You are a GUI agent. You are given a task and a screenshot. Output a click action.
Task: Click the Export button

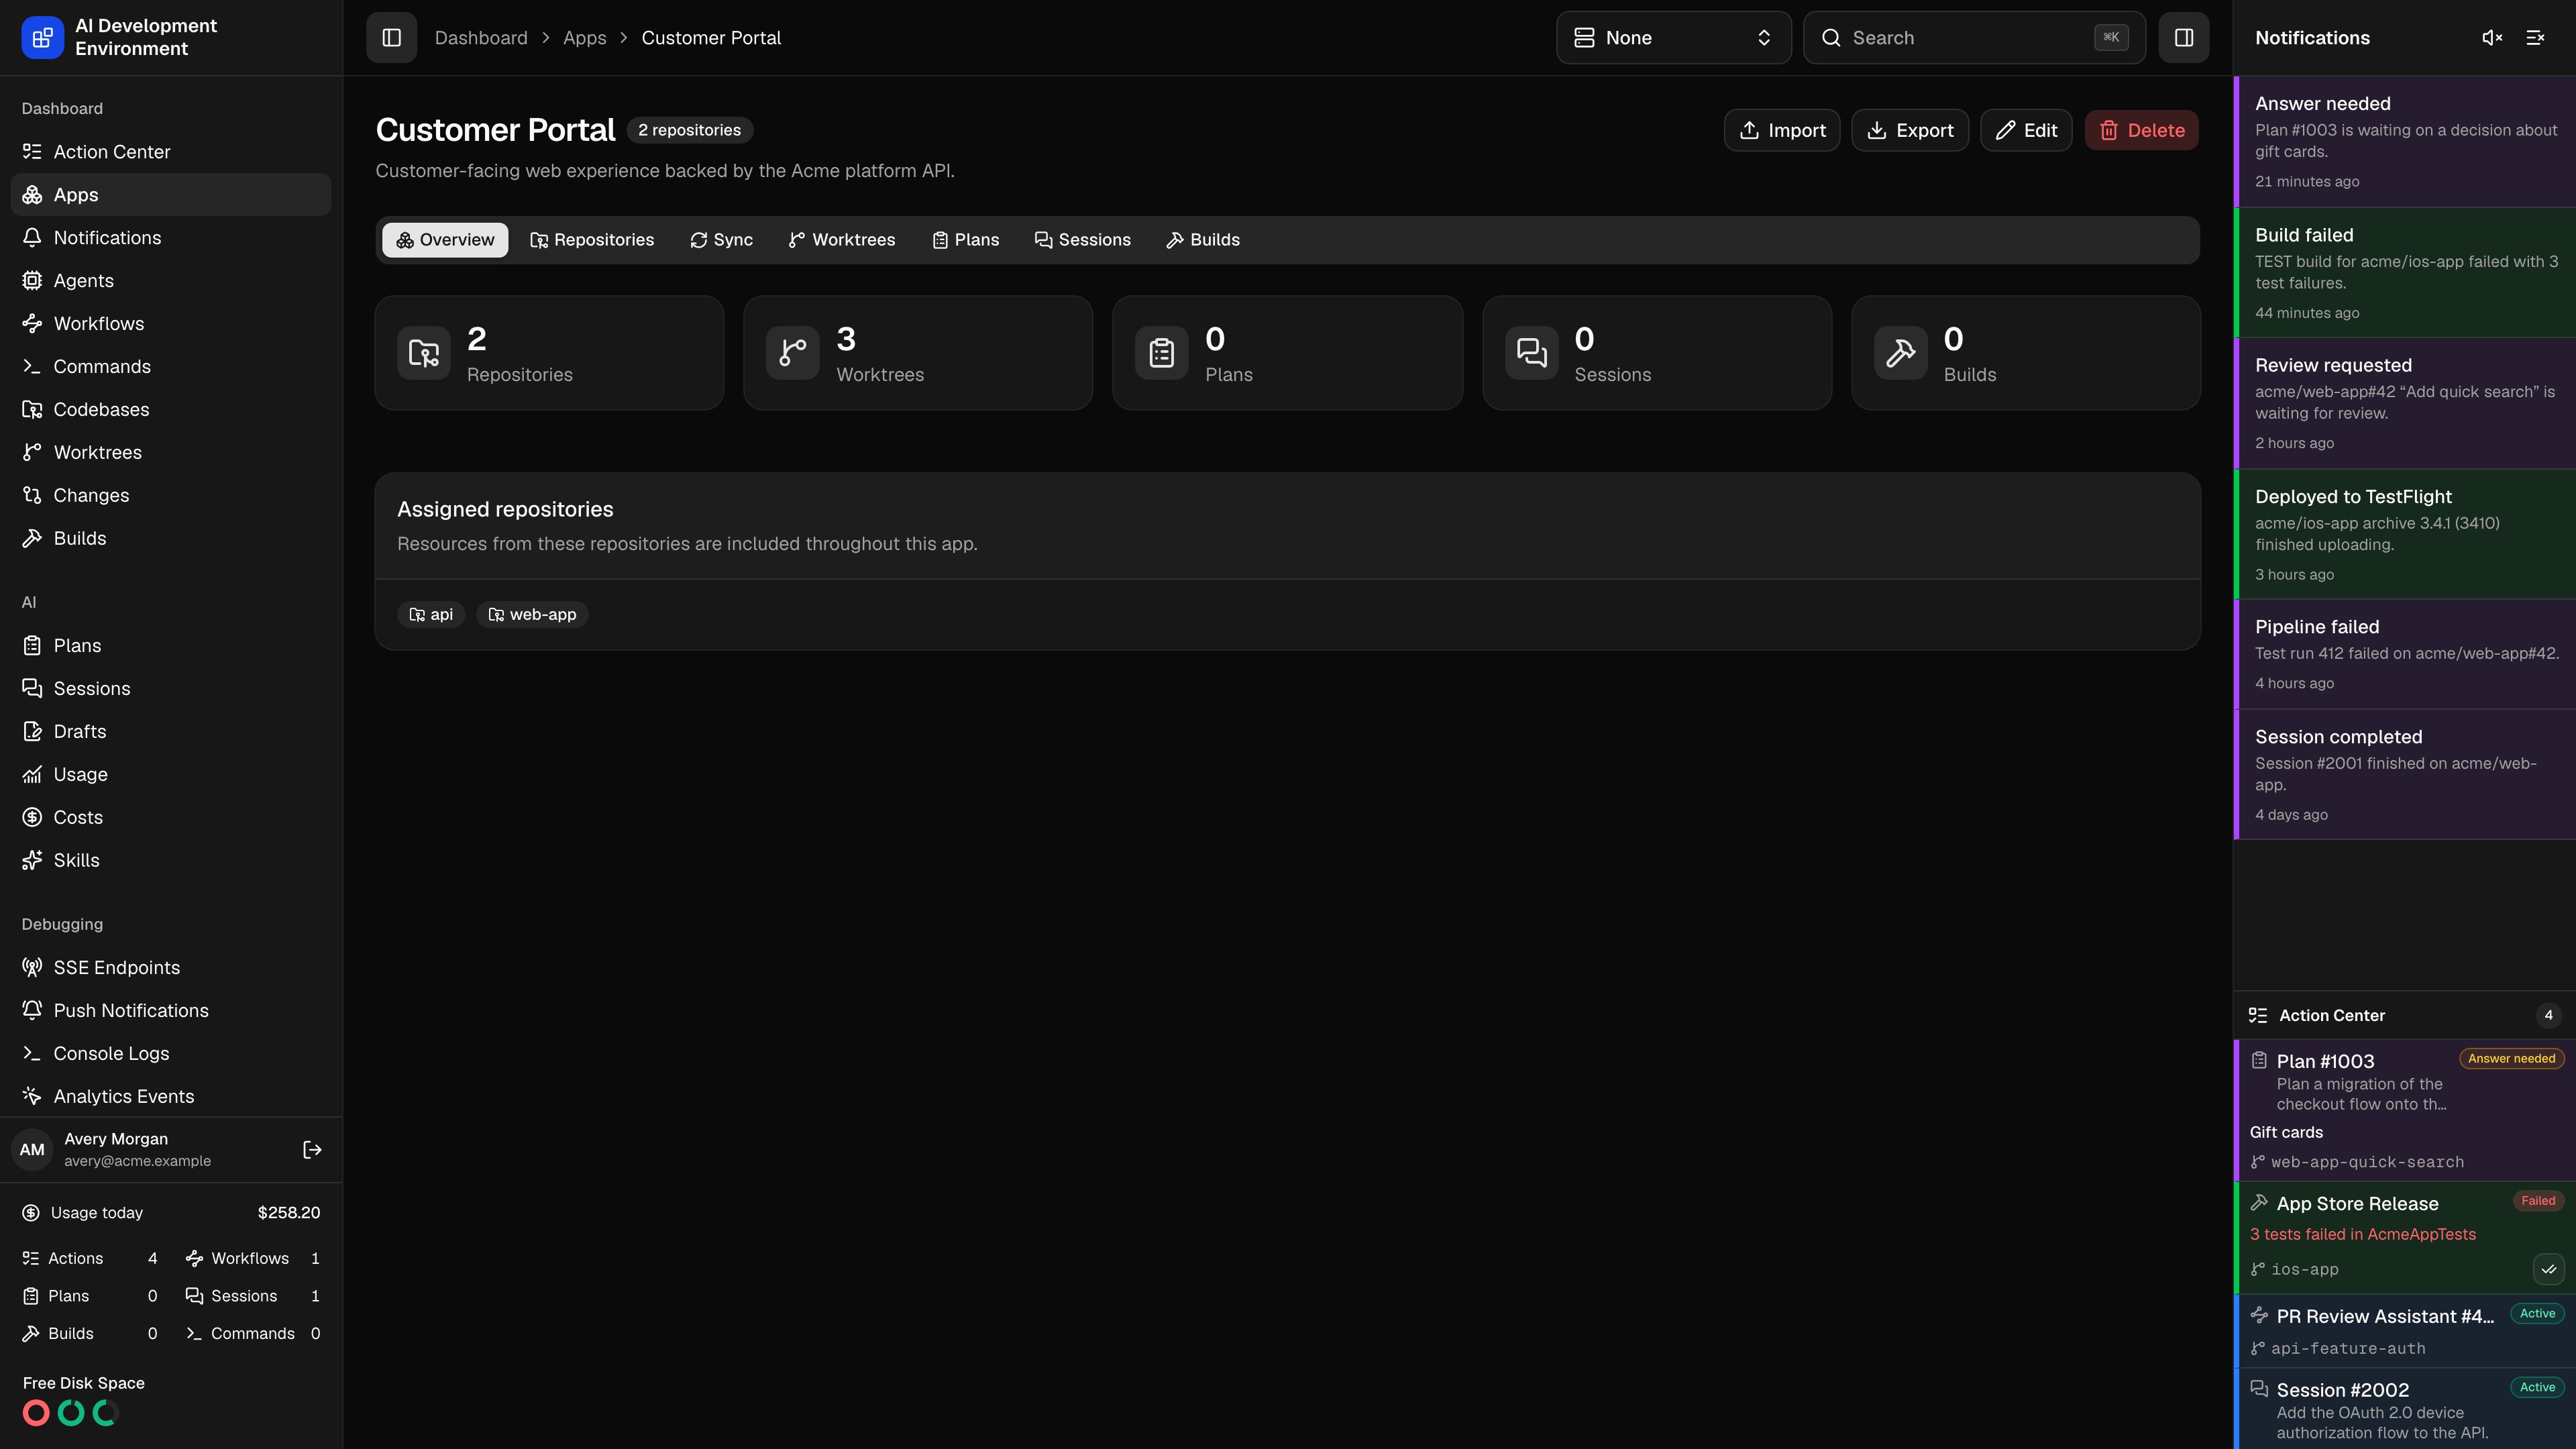tap(1909, 130)
